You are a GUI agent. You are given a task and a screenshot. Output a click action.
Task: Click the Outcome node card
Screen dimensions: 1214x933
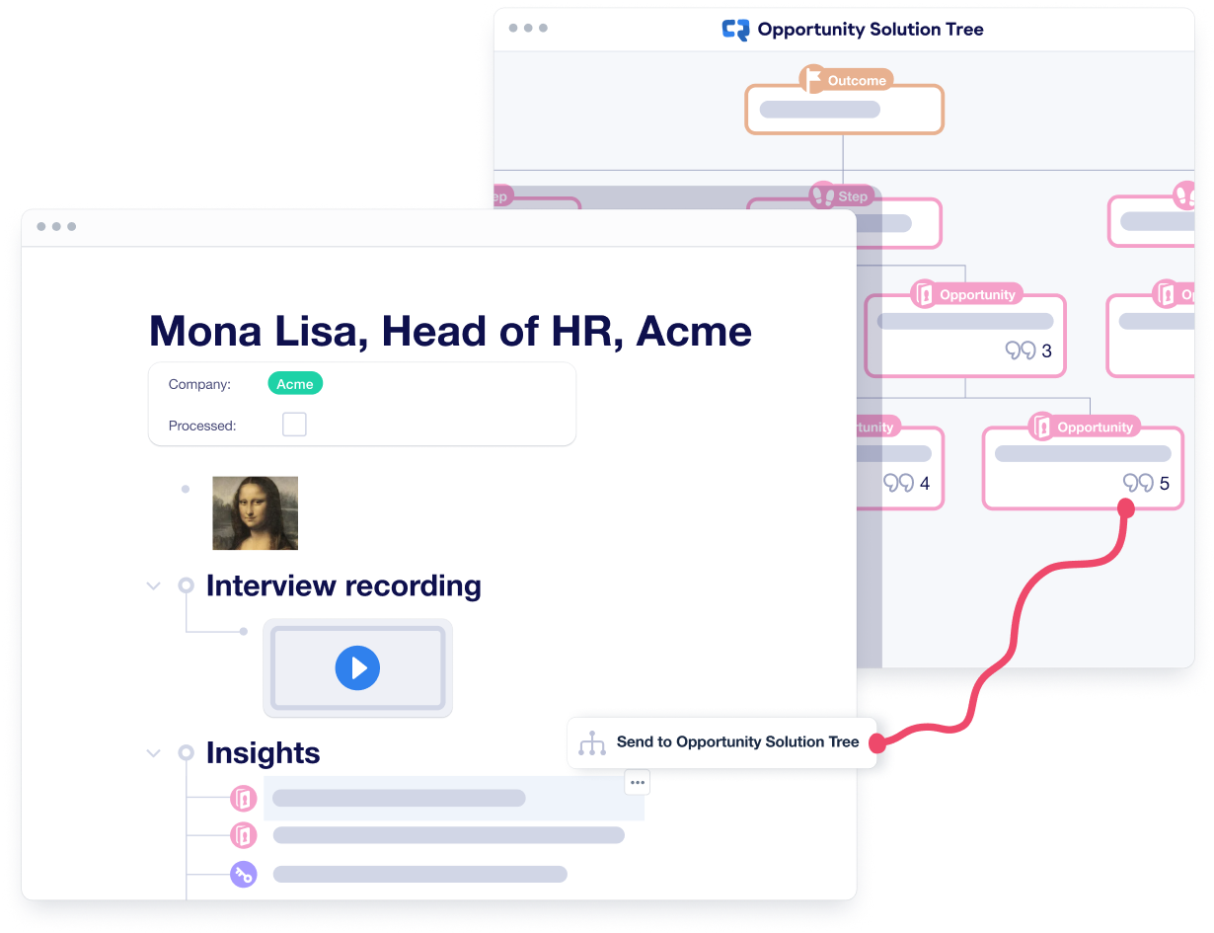(844, 109)
